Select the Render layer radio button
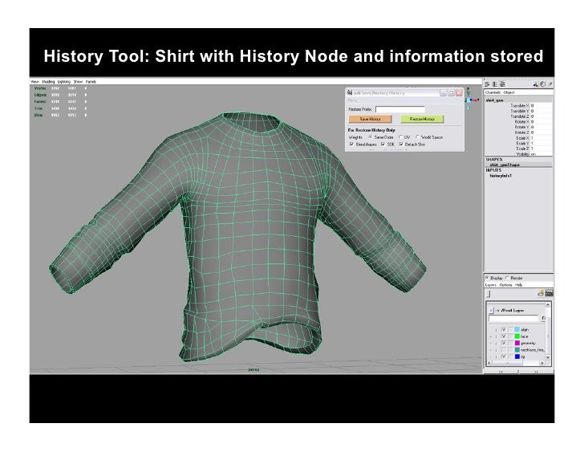The image size is (584, 452). tap(508, 278)
